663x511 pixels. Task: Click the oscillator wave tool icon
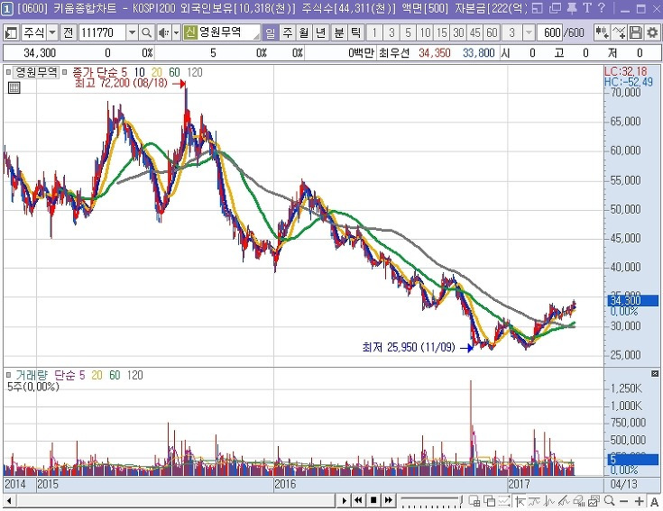[x=549, y=501]
